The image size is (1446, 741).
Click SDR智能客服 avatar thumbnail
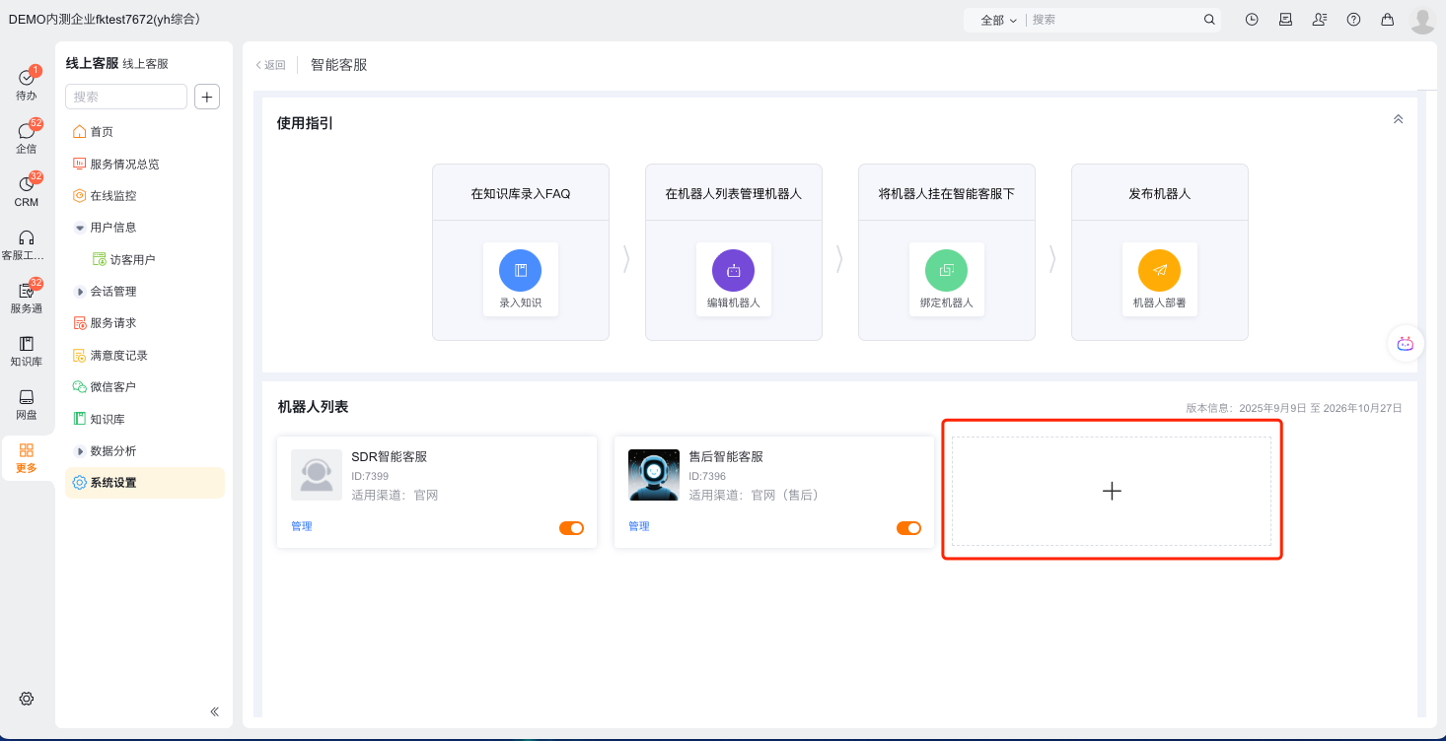pos(317,475)
